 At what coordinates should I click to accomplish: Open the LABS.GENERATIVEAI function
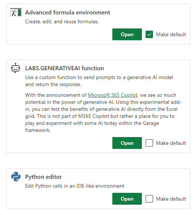click(127, 143)
